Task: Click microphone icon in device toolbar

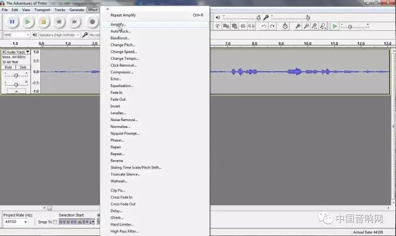Action: (x=85, y=35)
